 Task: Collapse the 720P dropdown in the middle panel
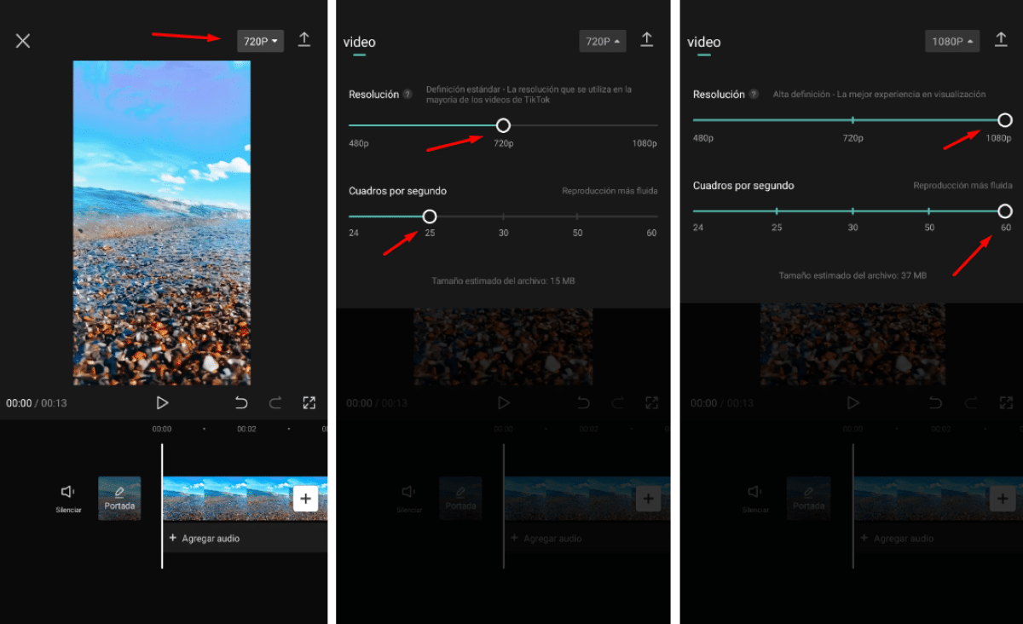(602, 41)
